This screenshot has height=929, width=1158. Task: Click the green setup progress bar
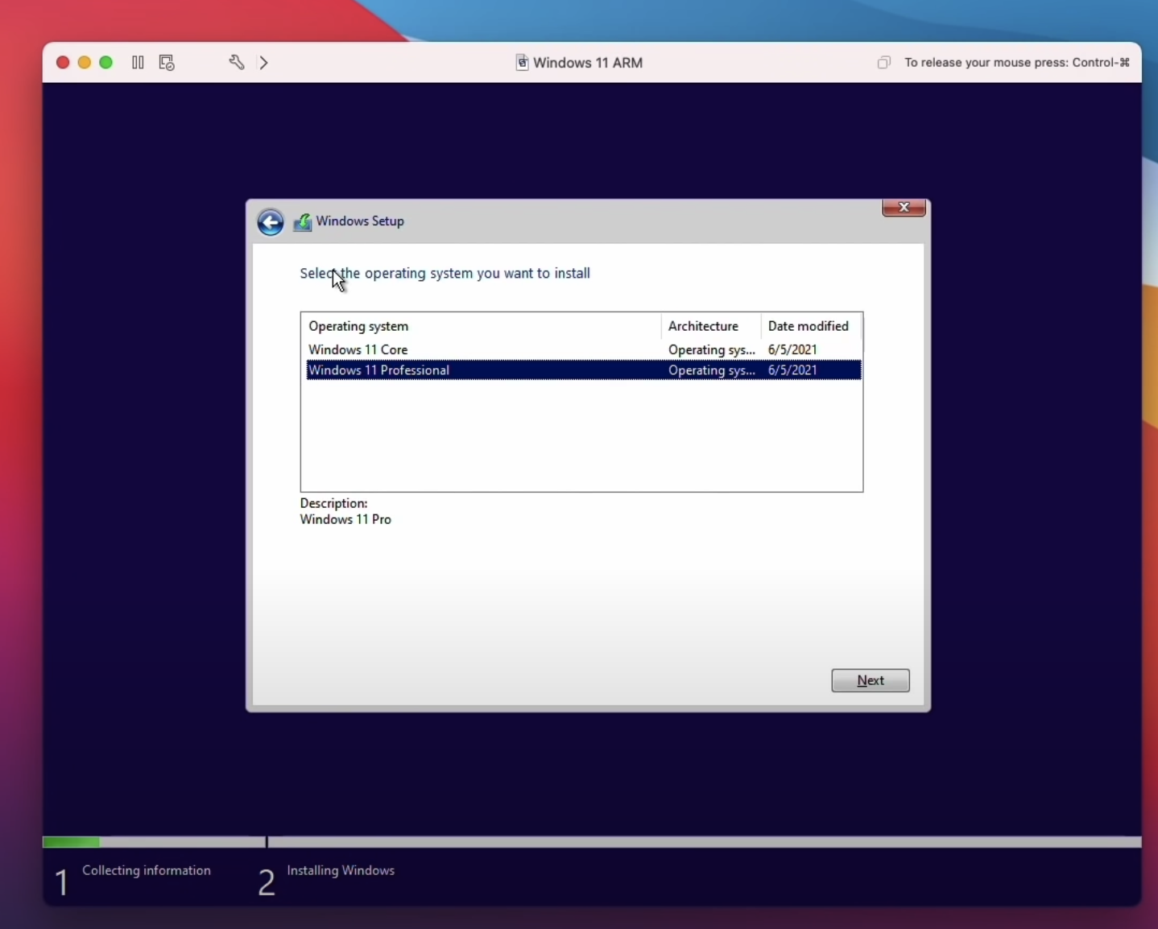tap(71, 842)
